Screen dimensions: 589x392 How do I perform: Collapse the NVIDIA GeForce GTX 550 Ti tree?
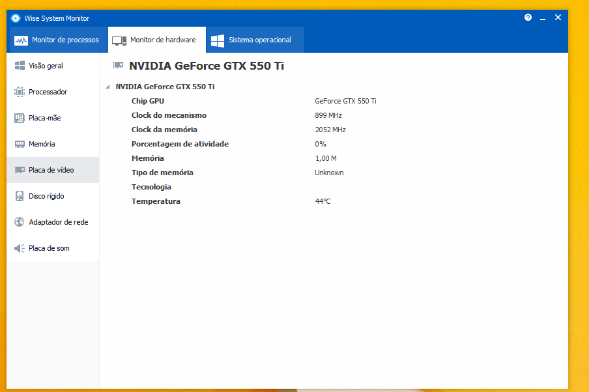click(108, 87)
